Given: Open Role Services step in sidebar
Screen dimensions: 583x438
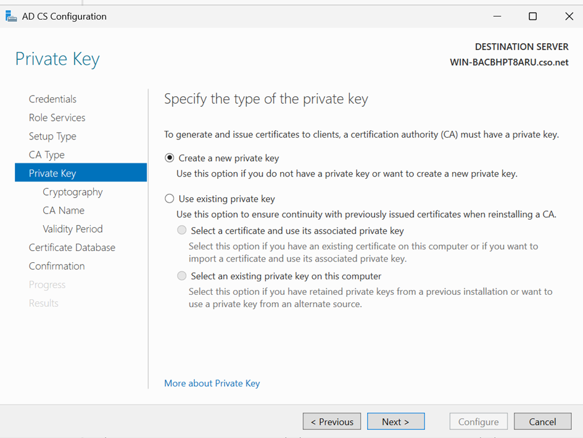Looking at the screenshot, I should (x=57, y=117).
